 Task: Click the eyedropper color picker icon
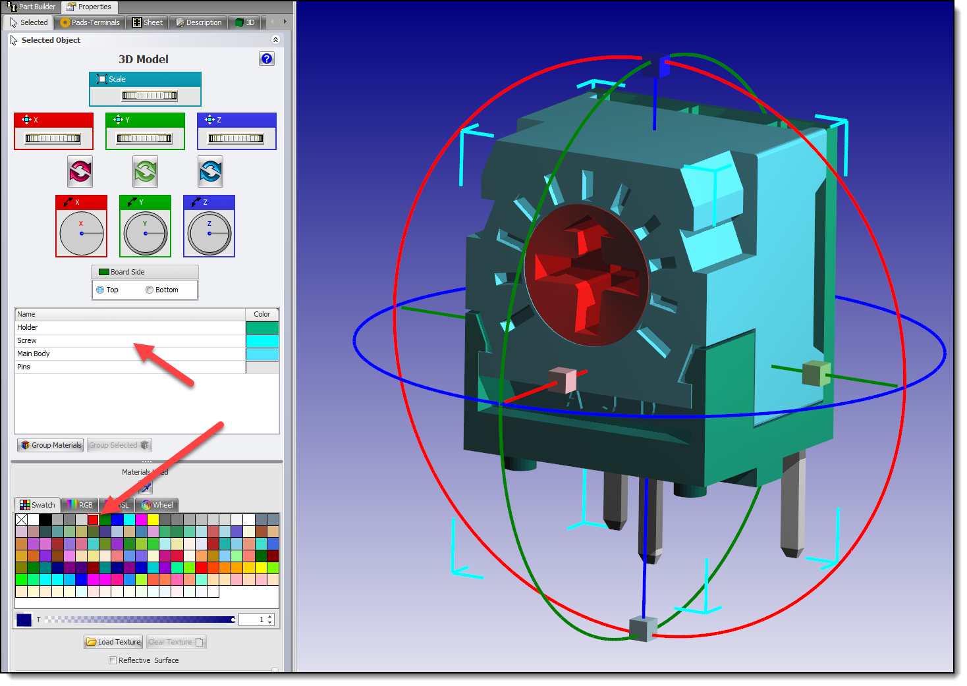pos(146,487)
